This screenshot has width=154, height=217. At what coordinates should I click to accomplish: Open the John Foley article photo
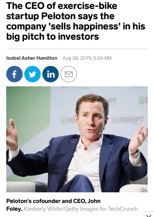[77, 139]
